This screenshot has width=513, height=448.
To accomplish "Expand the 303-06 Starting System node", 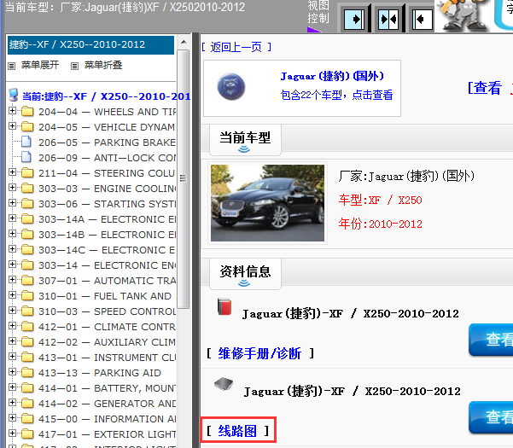I will pos(13,203).
